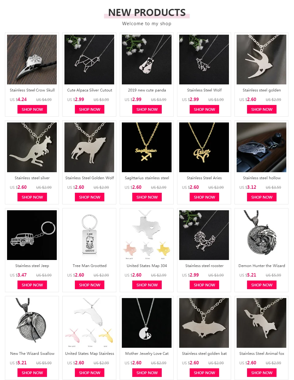Screen dimensions: 294x380
Task: Click SHOP NOW under Stainless Steel Golden Wolf
Action: pyautogui.click(x=90, y=197)
